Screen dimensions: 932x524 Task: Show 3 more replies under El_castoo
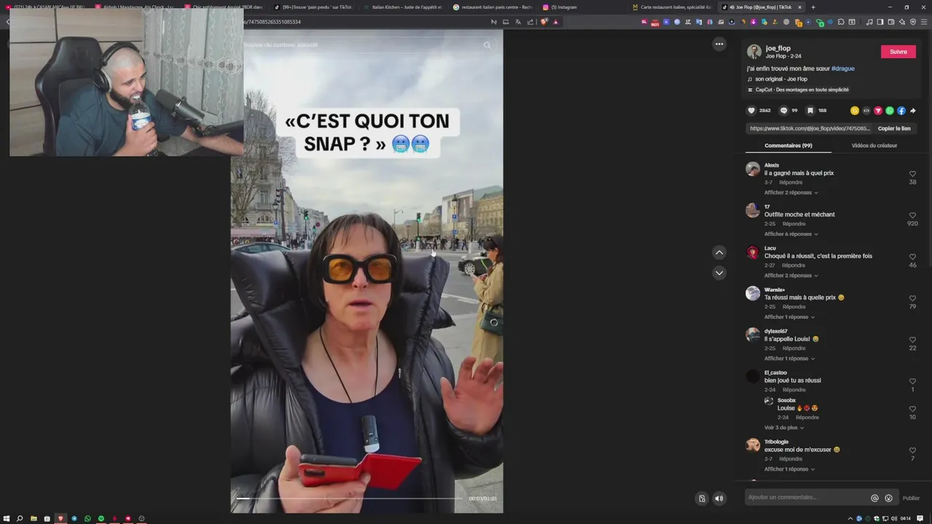pos(783,428)
